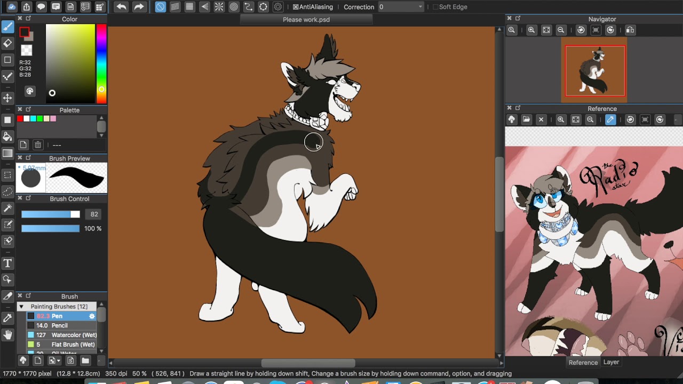
Task: Enable crisscross grid snap
Action: point(189,7)
